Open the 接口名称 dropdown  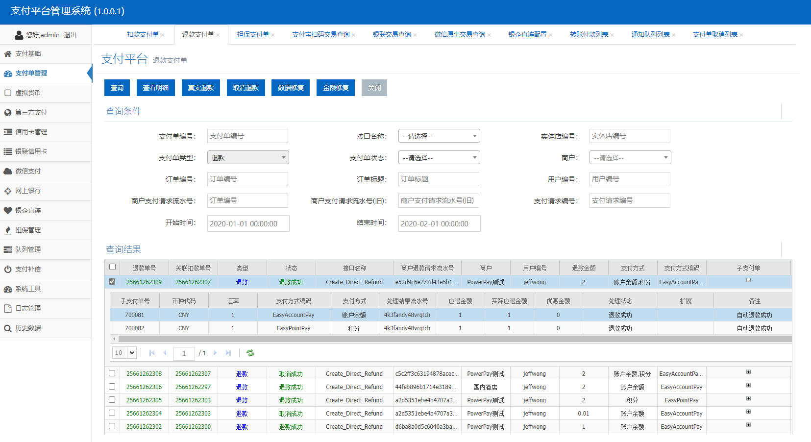(439, 136)
